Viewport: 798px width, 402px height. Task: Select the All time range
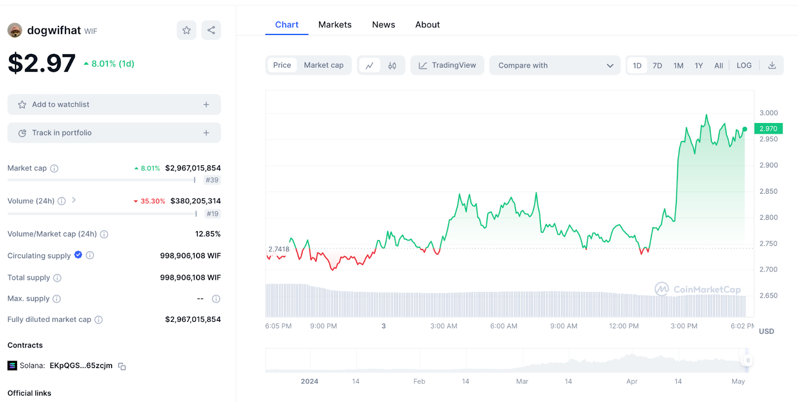point(719,65)
